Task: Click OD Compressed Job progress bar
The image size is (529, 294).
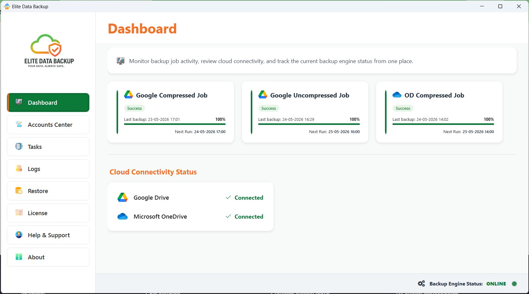Action: pyautogui.click(x=443, y=124)
